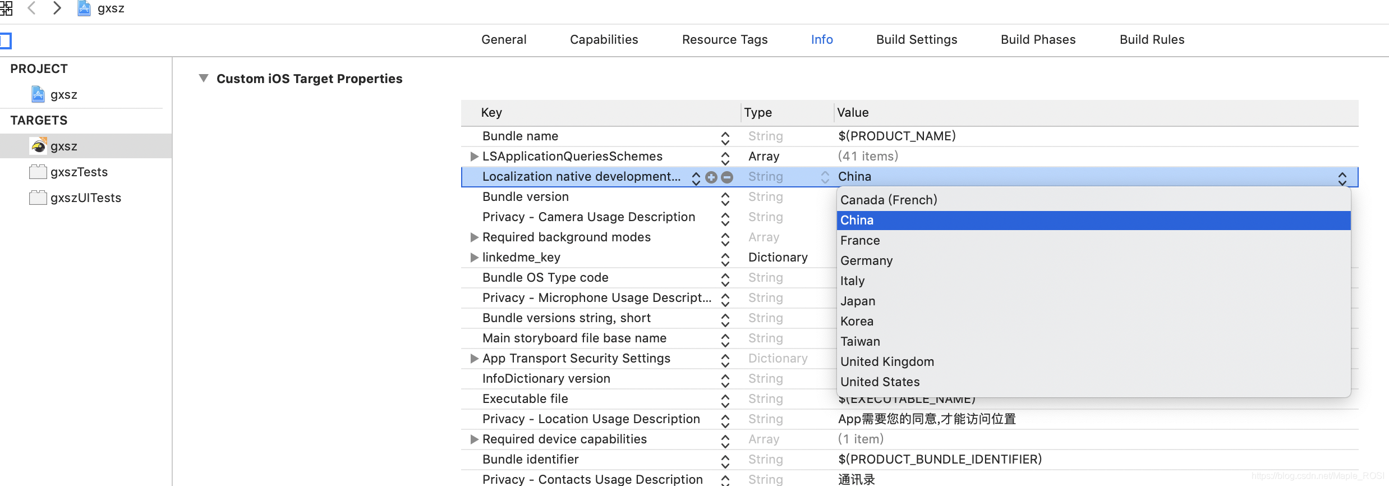The image size is (1389, 486).
Task: Expand Required background modes row
Action: point(474,237)
